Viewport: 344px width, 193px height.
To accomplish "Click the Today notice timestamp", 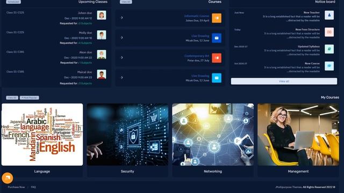I will [x=238, y=29].
